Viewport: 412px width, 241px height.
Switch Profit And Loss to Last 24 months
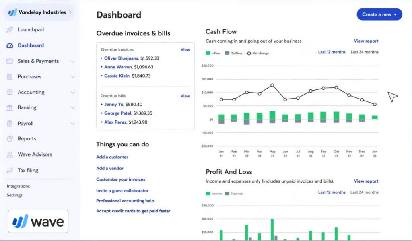point(364,192)
